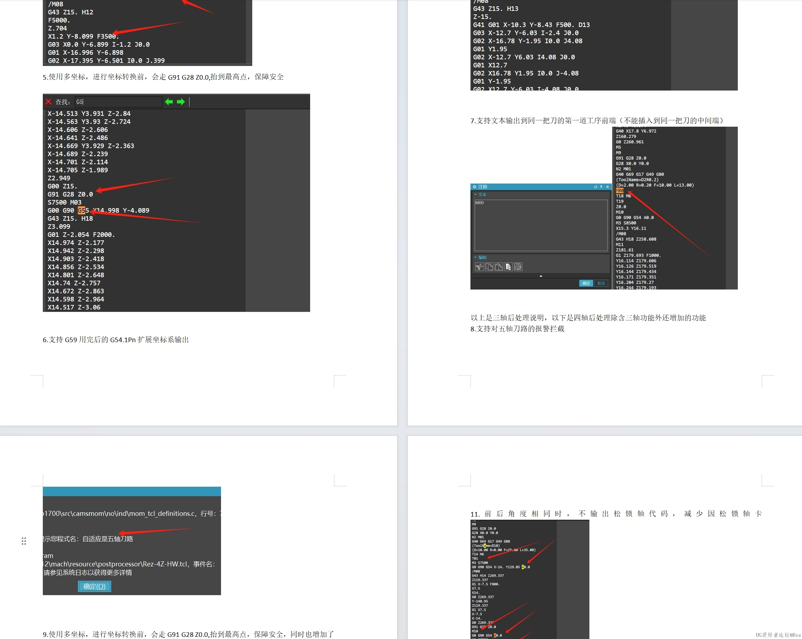The height and width of the screenshot is (639, 802).
Task: Close the 注释 dialog
Action: tap(607, 187)
